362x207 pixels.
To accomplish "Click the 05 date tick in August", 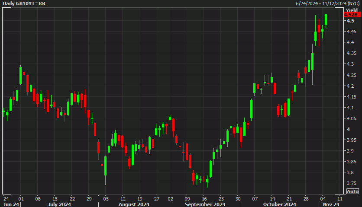I will pyautogui.click(x=106, y=199).
